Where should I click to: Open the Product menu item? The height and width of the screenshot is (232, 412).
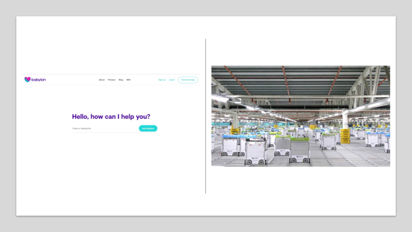[x=112, y=79]
